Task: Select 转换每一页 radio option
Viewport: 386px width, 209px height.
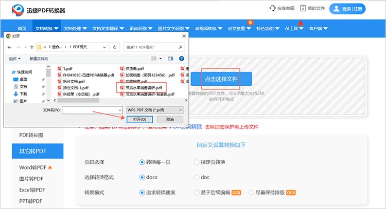Action: point(142,162)
